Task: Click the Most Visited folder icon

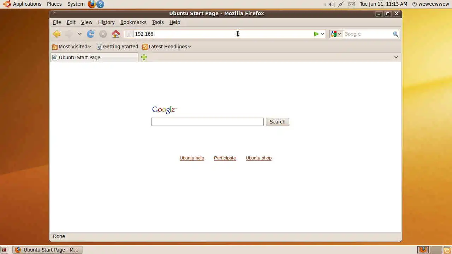Action: pos(55,47)
